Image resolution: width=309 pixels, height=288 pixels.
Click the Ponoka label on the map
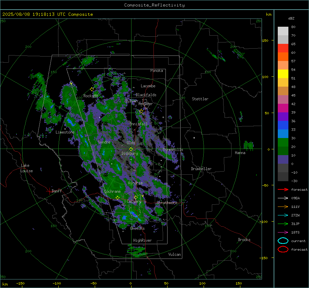tap(157, 71)
